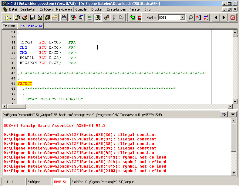Click the blue TL2 symbol on line 37

pyautogui.click(x=23, y=47)
